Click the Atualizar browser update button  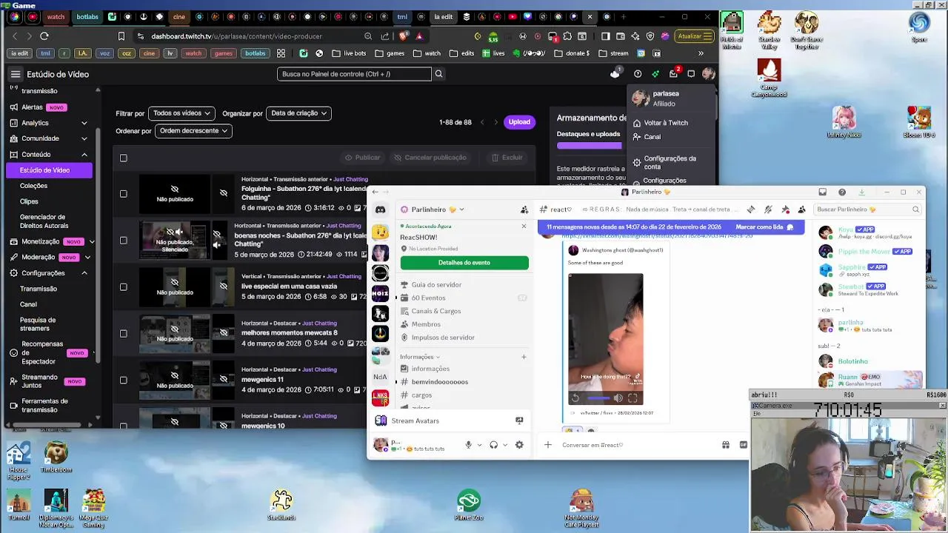pyautogui.click(x=695, y=36)
